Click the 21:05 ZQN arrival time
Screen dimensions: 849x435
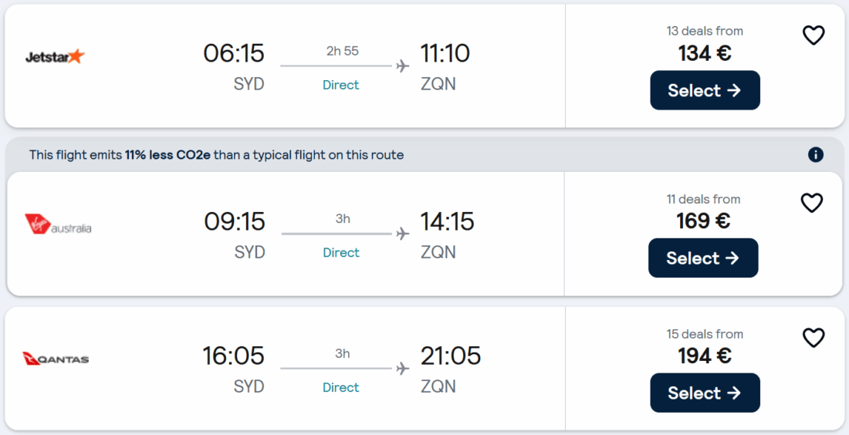click(451, 356)
